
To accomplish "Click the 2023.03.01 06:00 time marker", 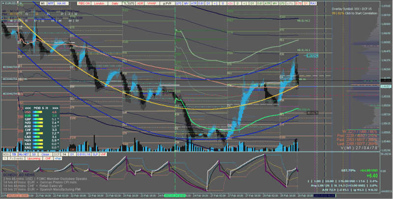I will click(x=324, y=196).
